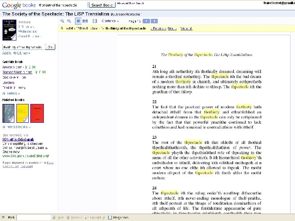Click the zoom out magnifier icon

coord(69,21)
